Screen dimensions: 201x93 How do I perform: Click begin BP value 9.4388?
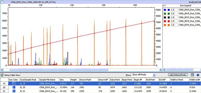point(137,84)
